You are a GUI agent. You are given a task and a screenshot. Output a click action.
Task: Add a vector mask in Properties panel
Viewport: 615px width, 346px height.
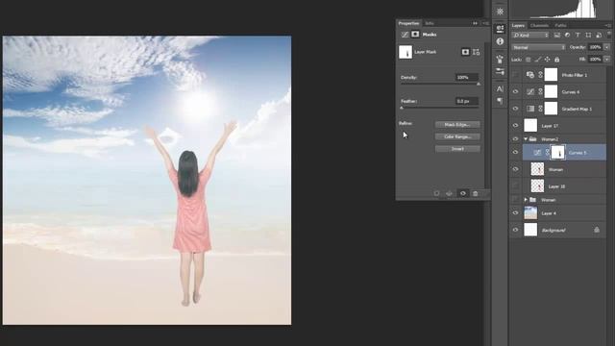477,52
